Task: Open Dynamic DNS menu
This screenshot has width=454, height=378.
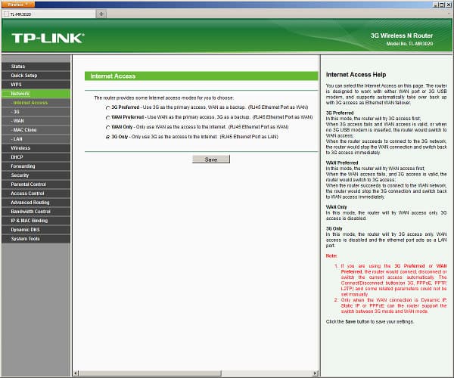Action: click(x=36, y=230)
